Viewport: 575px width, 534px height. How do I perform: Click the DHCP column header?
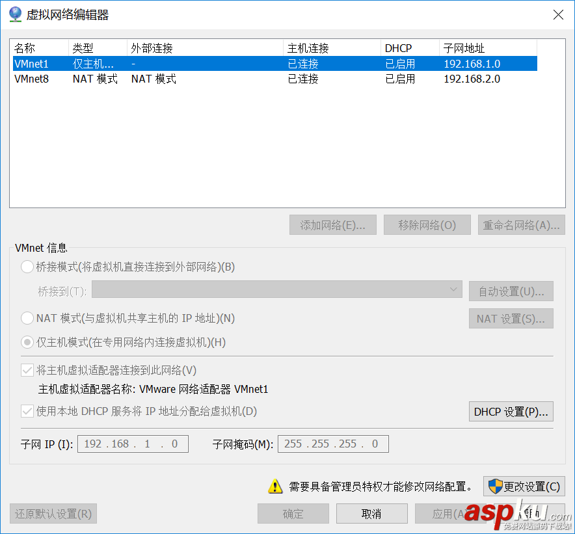click(410, 48)
